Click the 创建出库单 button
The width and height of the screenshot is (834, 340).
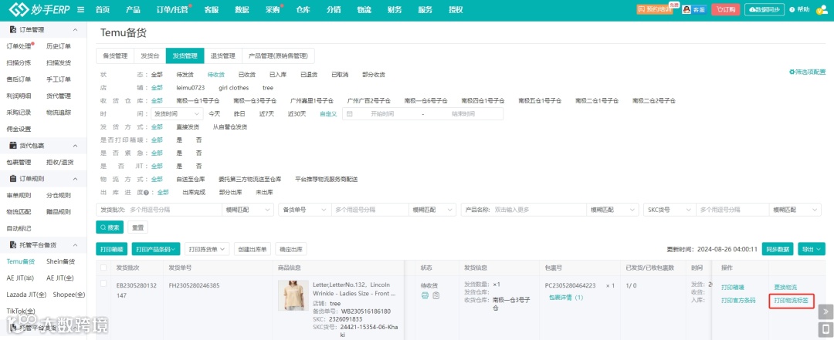pos(252,248)
